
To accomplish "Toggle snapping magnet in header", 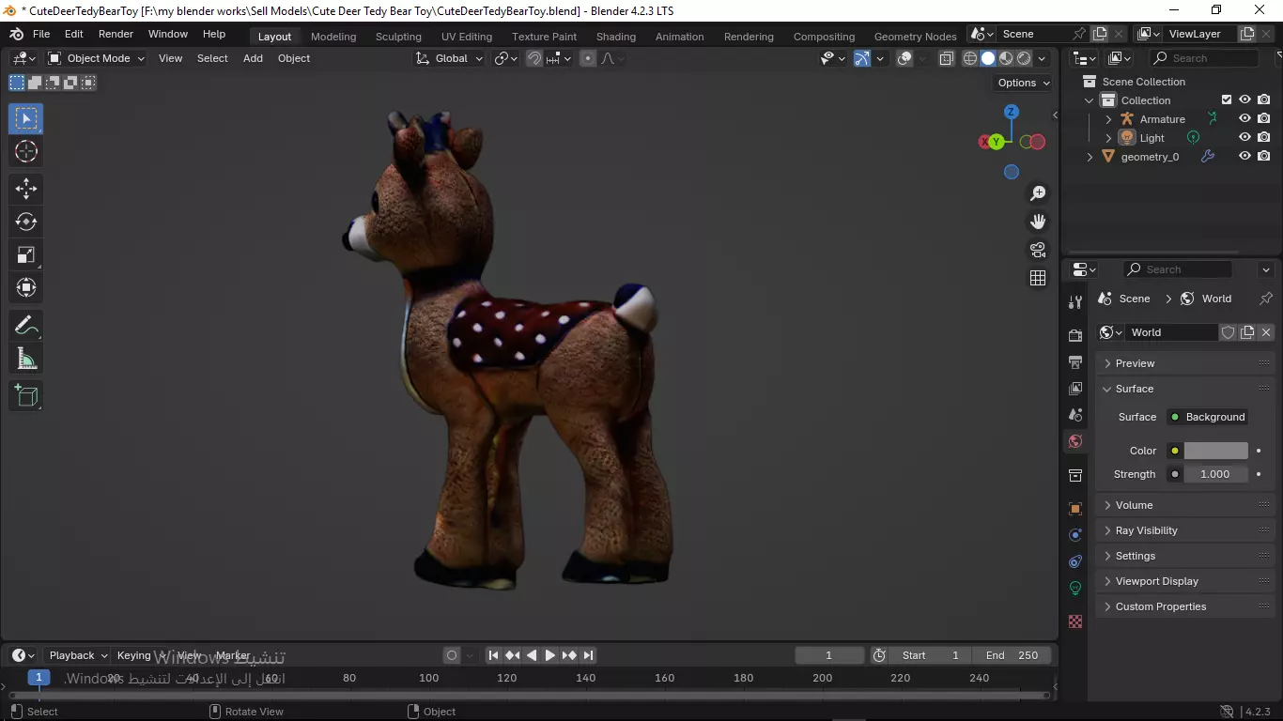I will point(534,58).
